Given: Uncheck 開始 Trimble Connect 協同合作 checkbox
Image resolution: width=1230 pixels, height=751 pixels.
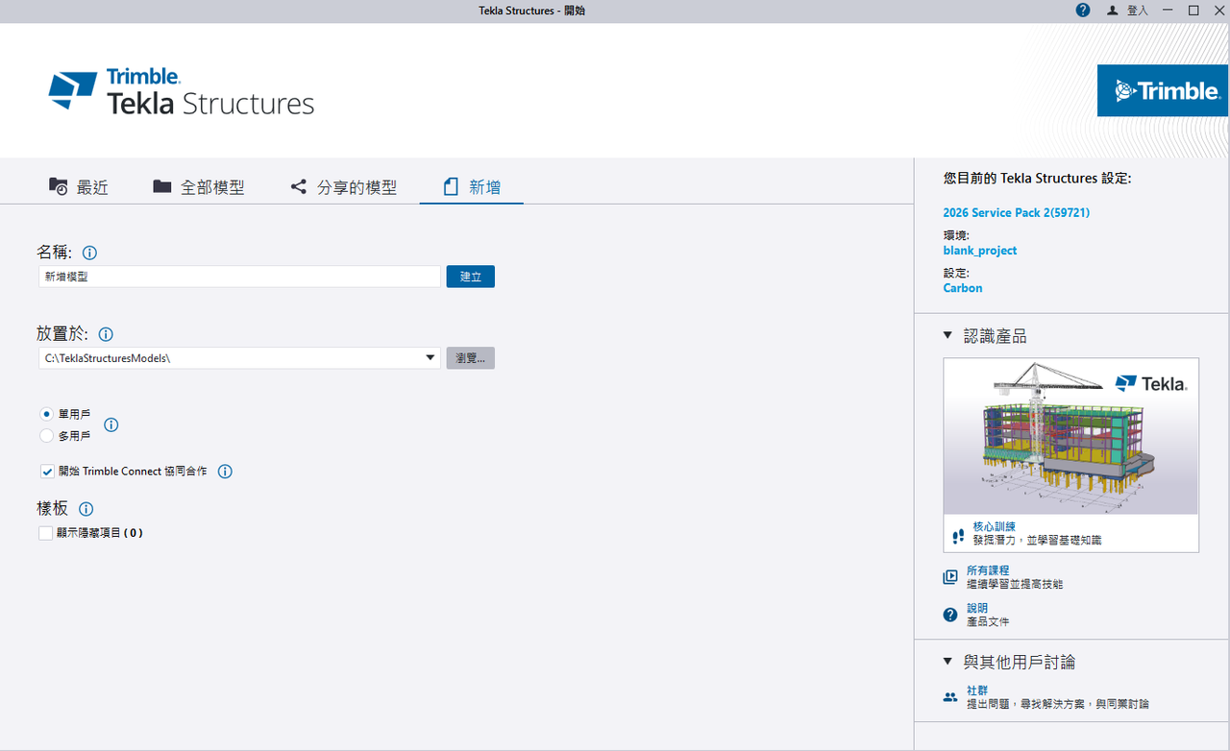Looking at the screenshot, I should pyautogui.click(x=46, y=472).
